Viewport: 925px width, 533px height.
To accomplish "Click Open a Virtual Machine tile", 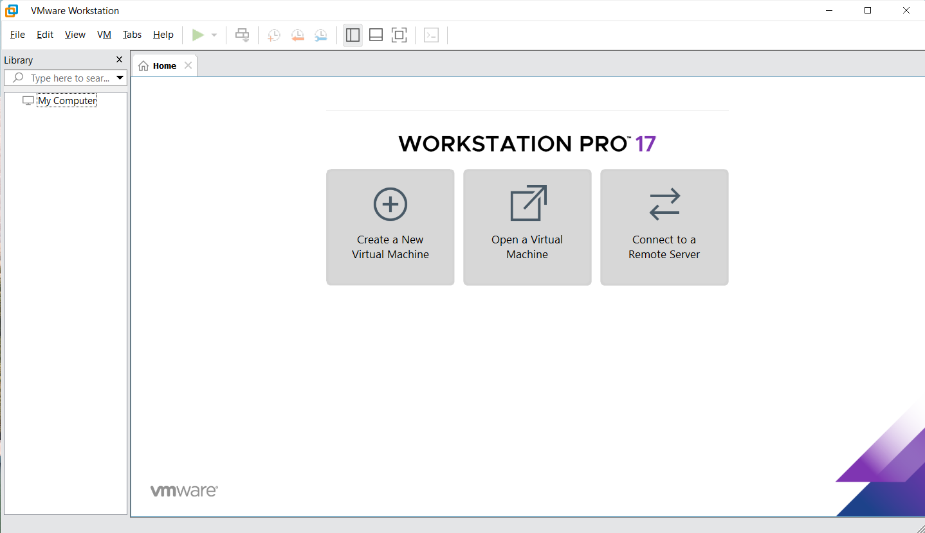I will tap(527, 227).
